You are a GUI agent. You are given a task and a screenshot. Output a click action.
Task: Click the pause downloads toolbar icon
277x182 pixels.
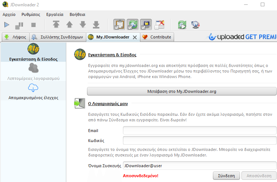pyautogui.click(x=19, y=25)
